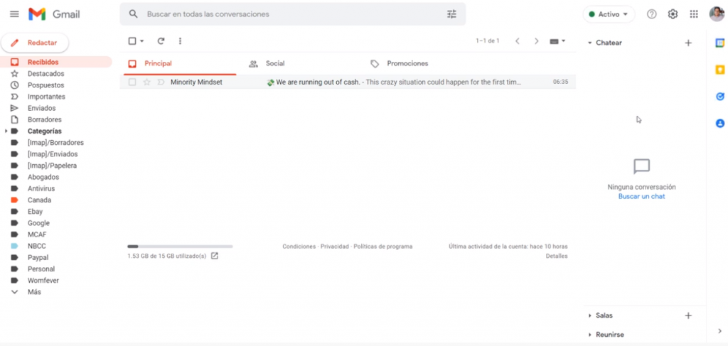
Task: Tick the Minority Mindset email checkbox
Action: pos(132,82)
